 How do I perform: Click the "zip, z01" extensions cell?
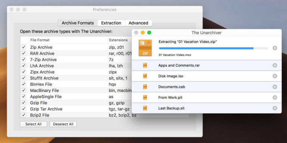click(116, 47)
